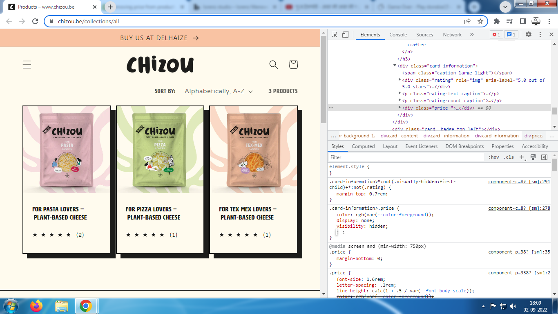Go back to previous page

click(x=9, y=21)
